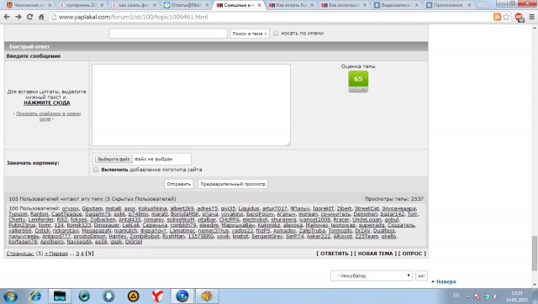Click the ОТВЕТИТЬ link

point(335,254)
